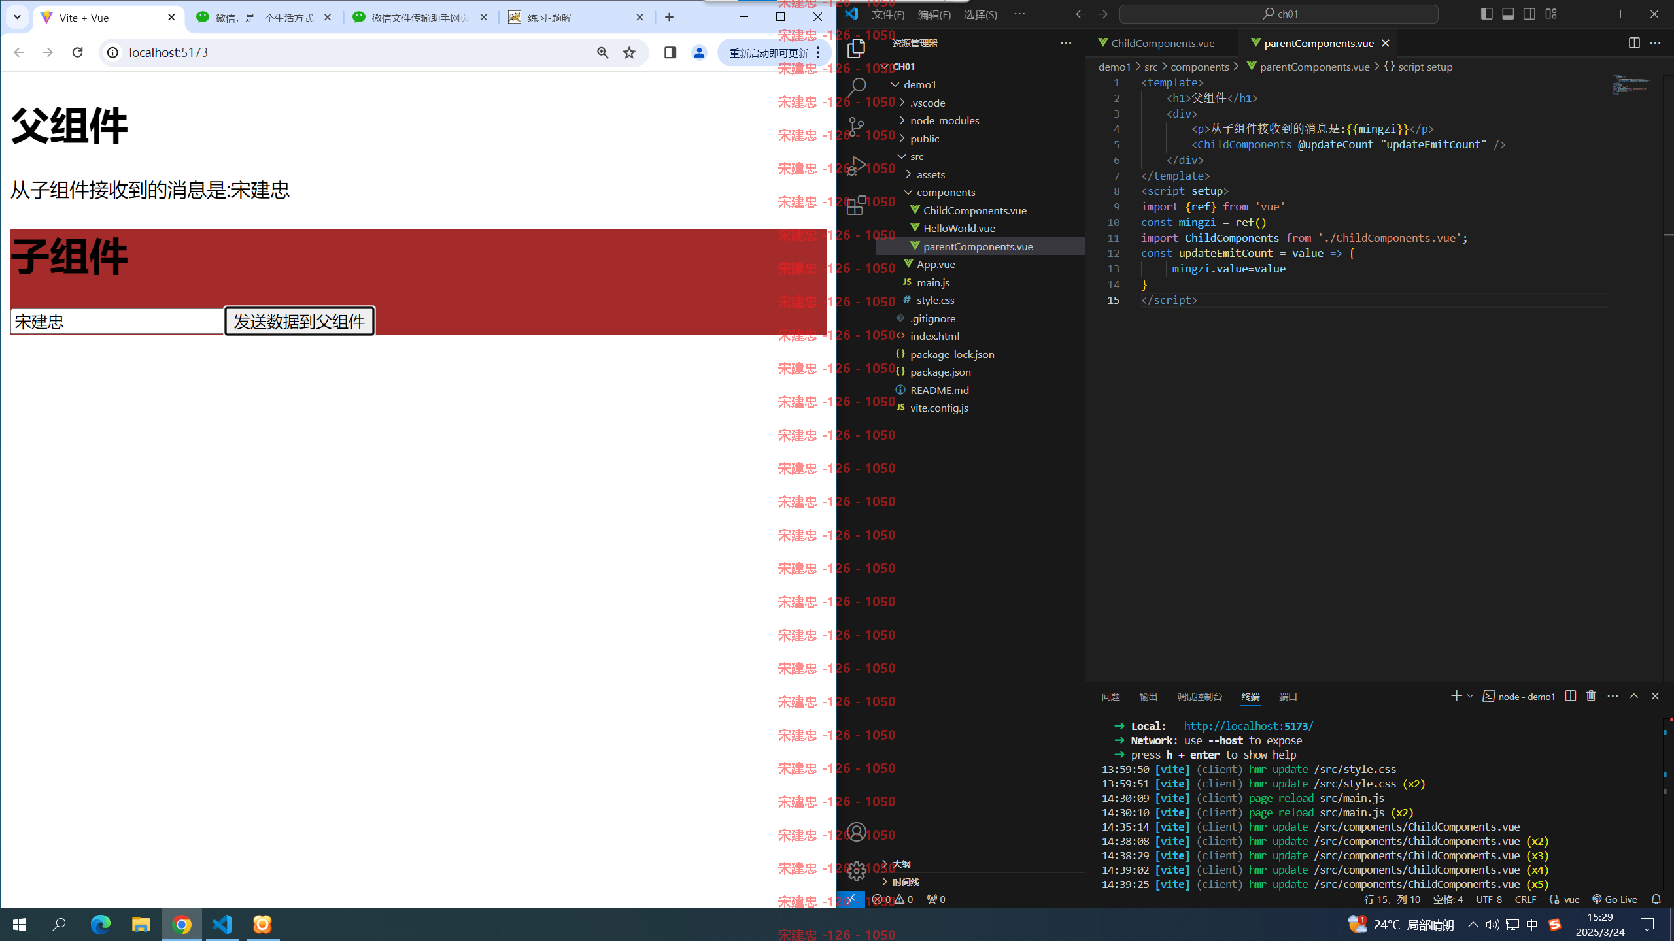The image size is (1674, 941).
Task: Toggle bottom panel layout button
Action: point(1508,14)
